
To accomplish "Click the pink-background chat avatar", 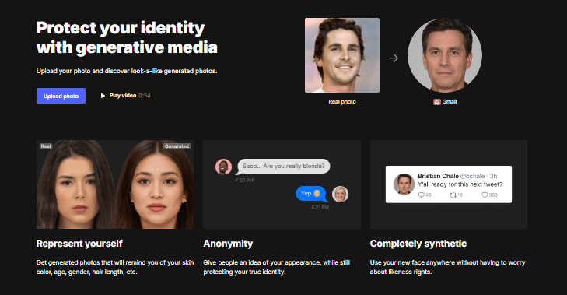I will (x=223, y=167).
